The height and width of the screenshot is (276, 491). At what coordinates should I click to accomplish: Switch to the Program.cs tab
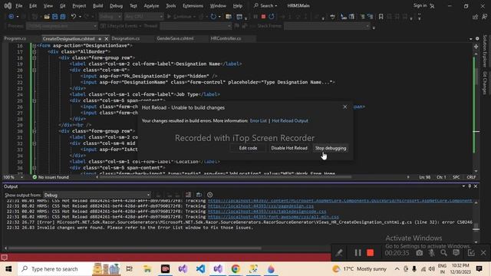tap(15, 38)
